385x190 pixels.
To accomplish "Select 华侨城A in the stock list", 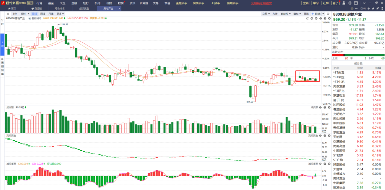I will click(358, 174).
